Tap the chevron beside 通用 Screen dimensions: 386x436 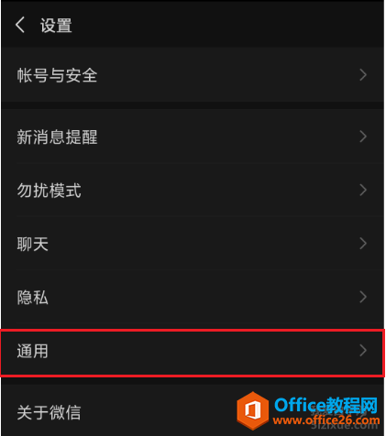363,351
